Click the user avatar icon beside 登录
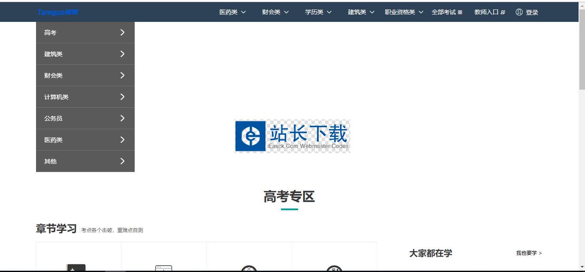The height and width of the screenshot is (272, 585). [519, 12]
